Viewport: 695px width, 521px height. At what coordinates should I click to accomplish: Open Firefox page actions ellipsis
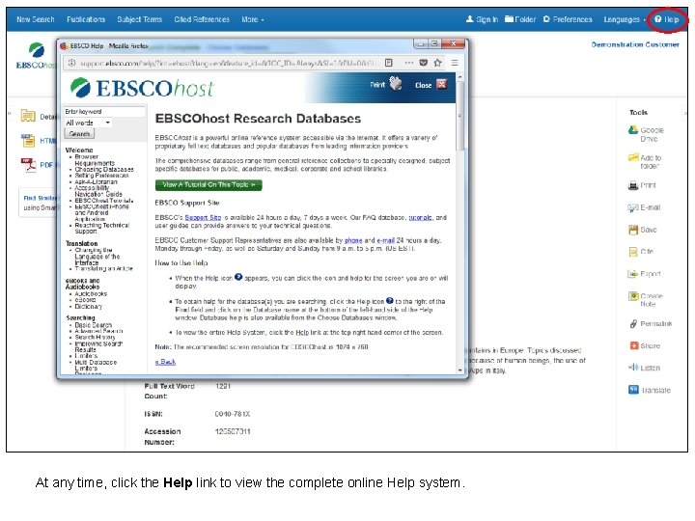[408, 63]
